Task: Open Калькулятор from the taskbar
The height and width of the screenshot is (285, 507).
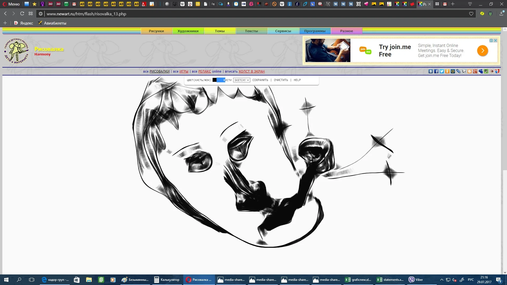Action: pos(167,280)
